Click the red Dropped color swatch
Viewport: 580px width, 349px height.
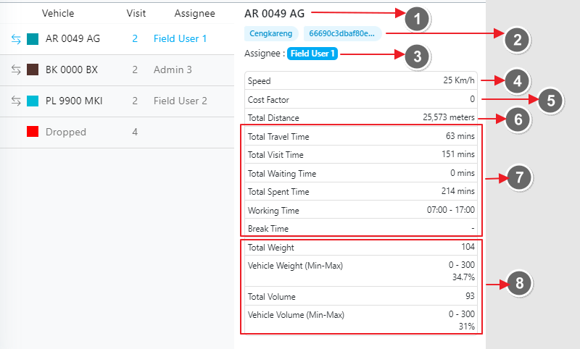pyautogui.click(x=33, y=133)
